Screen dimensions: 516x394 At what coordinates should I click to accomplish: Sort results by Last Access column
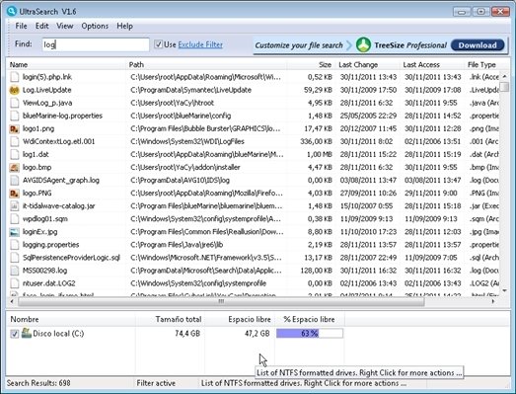pos(432,64)
